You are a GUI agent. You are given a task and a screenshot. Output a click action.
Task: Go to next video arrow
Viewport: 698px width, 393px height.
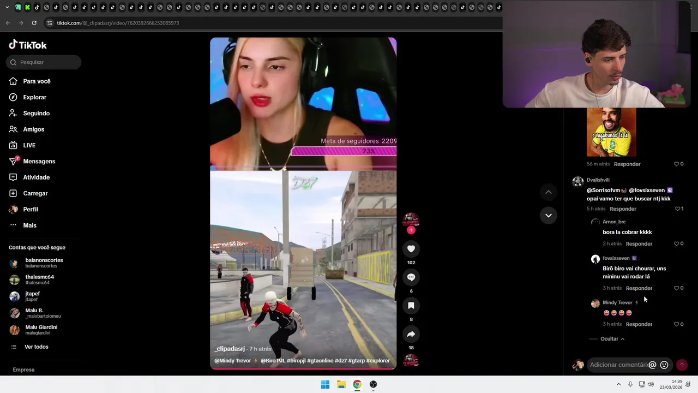[x=549, y=216]
